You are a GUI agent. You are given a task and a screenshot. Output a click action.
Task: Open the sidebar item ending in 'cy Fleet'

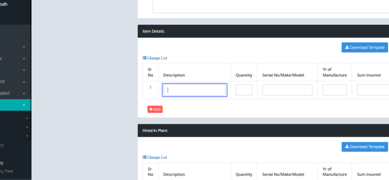(6, 171)
